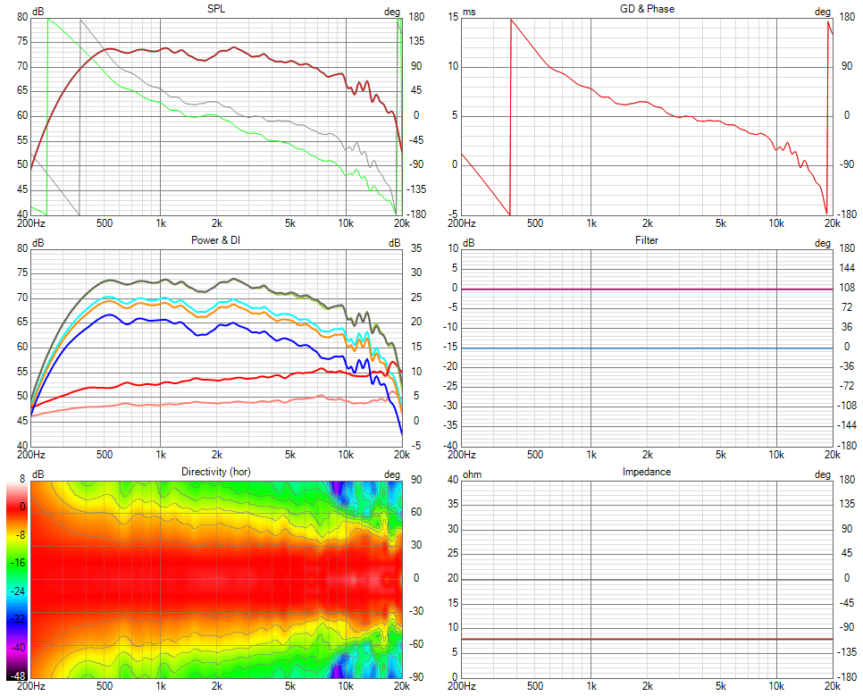
Task: Click the "Filter" chart title
Action: tap(647, 240)
